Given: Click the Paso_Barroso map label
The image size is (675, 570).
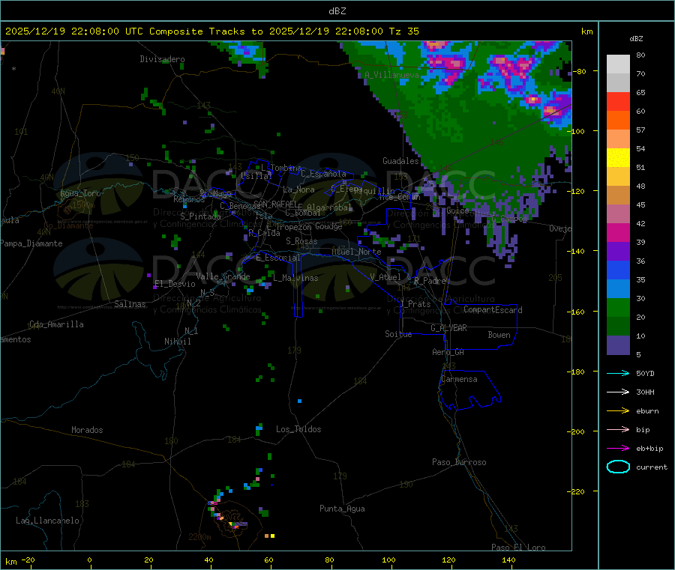Looking at the screenshot, I should coord(459,462).
